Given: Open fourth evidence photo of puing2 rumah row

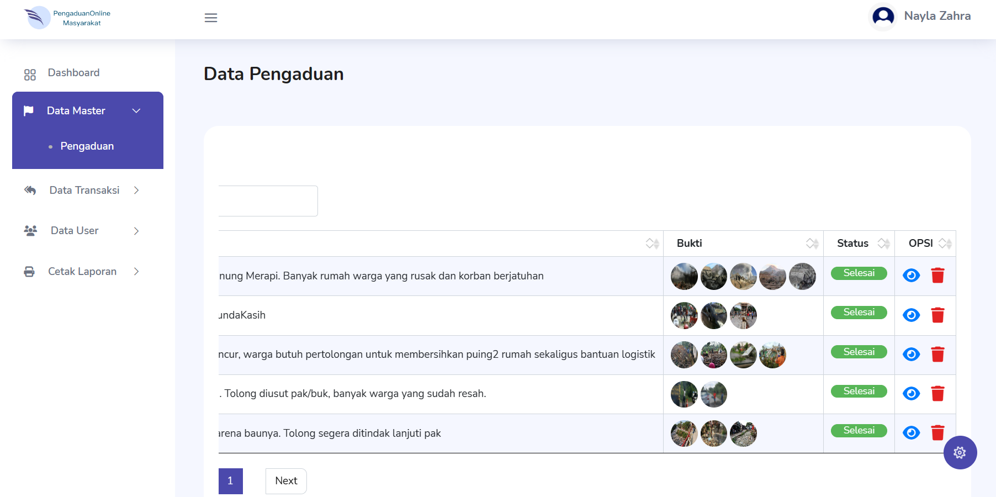Looking at the screenshot, I should [x=772, y=355].
